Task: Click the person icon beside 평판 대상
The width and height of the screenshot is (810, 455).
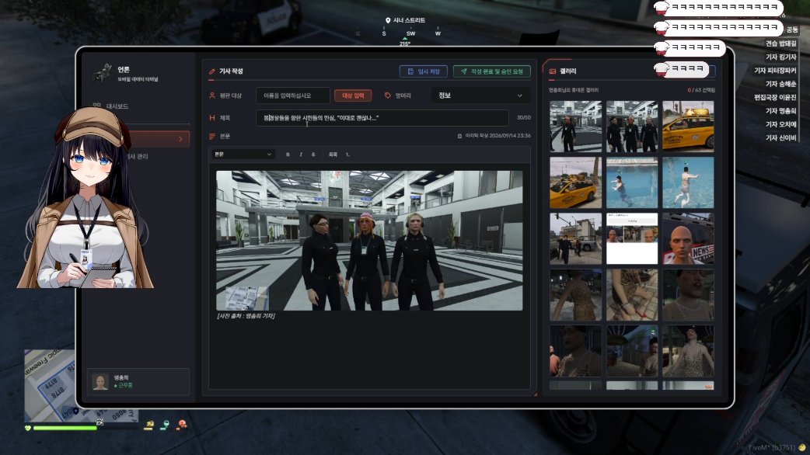Action: (x=211, y=96)
